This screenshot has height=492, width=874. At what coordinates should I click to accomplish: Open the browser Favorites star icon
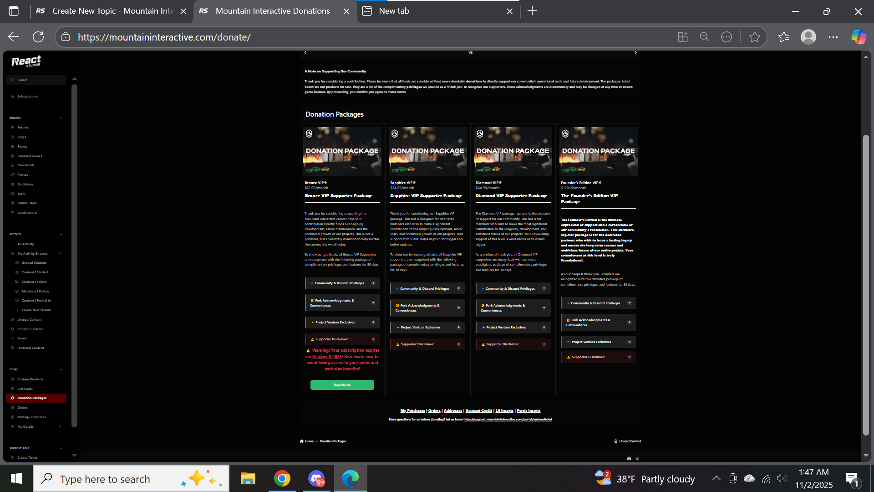(783, 37)
